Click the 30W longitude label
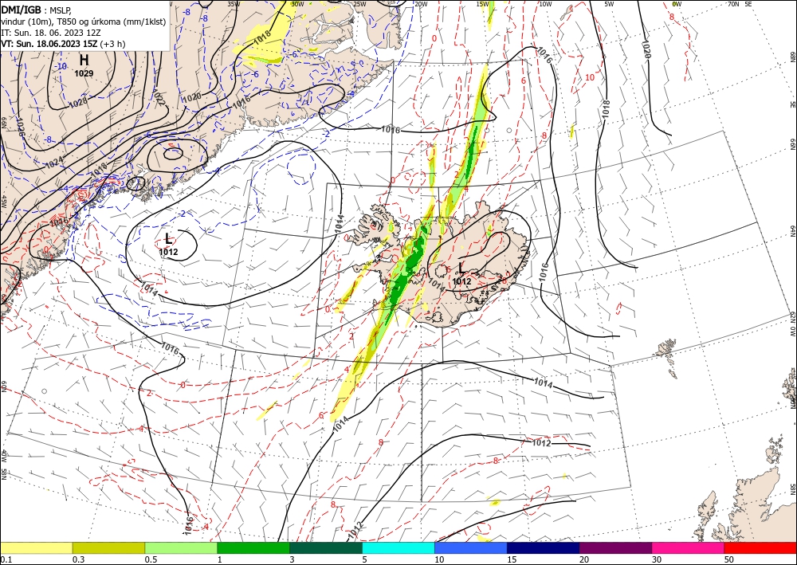Viewport: 797px width, 565px height. (297, 4)
